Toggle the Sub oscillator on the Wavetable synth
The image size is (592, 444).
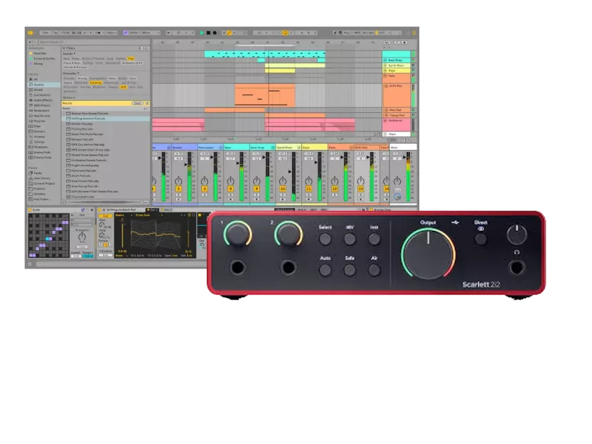105,216
